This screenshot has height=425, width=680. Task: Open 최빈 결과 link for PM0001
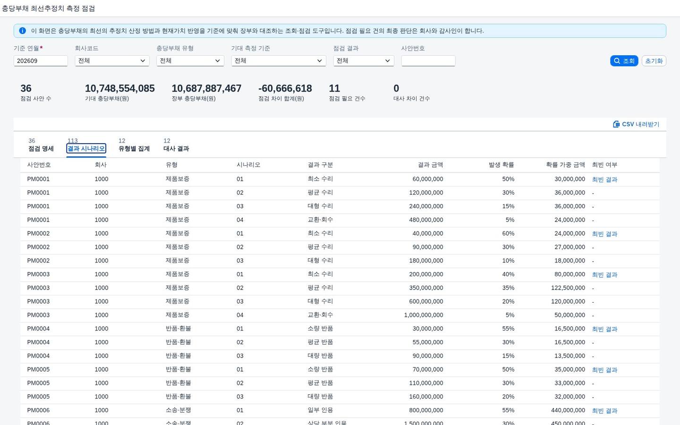tap(604, 179)
